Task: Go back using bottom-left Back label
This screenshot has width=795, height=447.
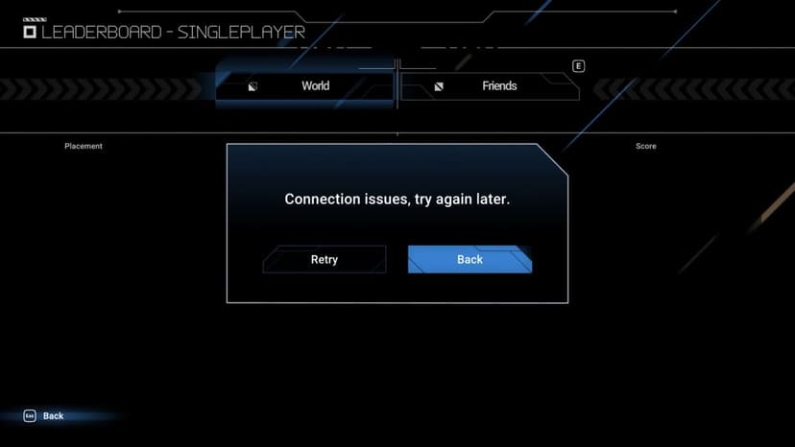Action: coord(53,416)
